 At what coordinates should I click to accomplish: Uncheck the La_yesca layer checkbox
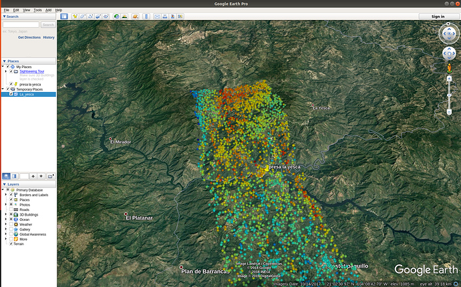pyautogui.click(x=11, y=94)
